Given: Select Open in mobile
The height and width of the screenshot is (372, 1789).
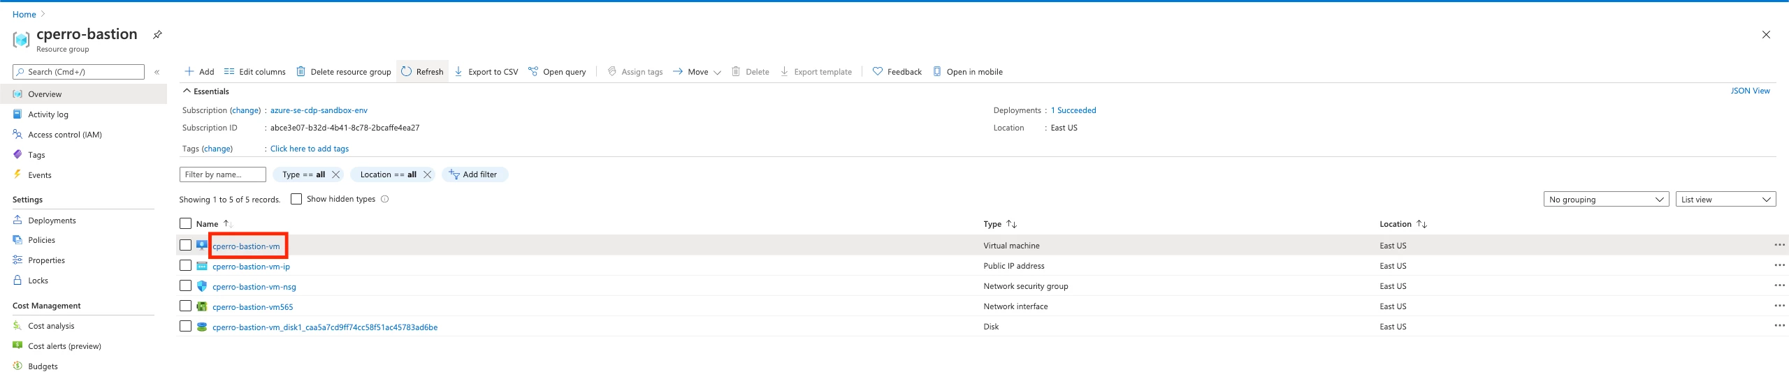Looking at the screenshot, I should 968,72.
